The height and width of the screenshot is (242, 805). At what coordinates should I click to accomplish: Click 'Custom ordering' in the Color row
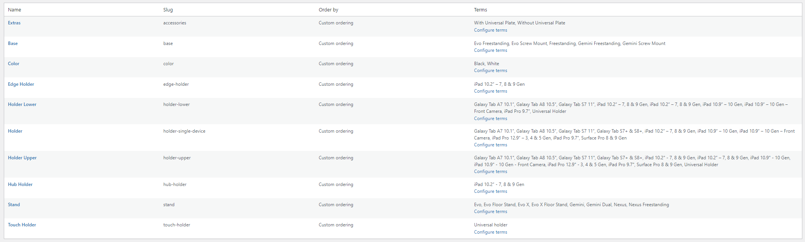[336, 64]
